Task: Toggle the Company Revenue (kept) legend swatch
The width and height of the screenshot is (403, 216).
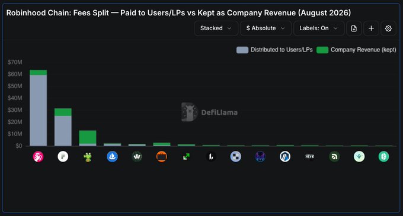Action: (322, 50)
